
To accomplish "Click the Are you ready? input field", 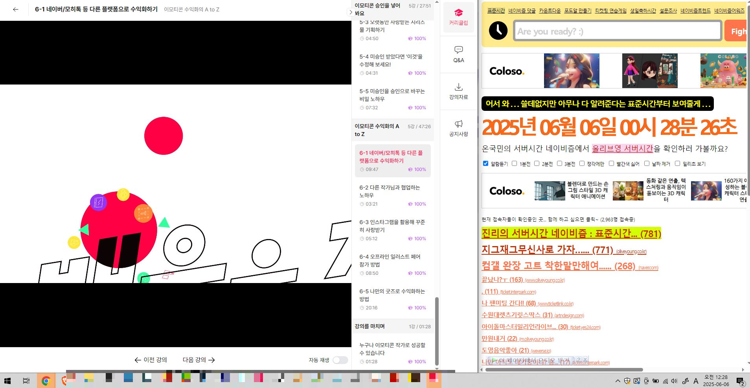I will click(x=617, y=31).
